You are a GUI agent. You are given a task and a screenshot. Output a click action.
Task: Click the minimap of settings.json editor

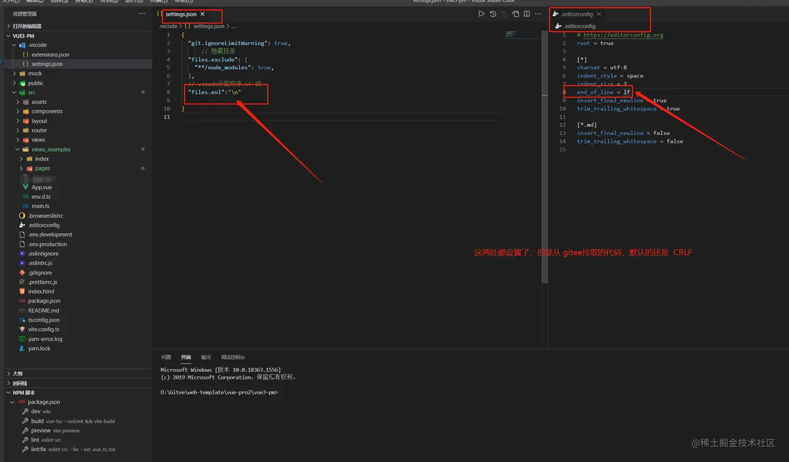522,34
